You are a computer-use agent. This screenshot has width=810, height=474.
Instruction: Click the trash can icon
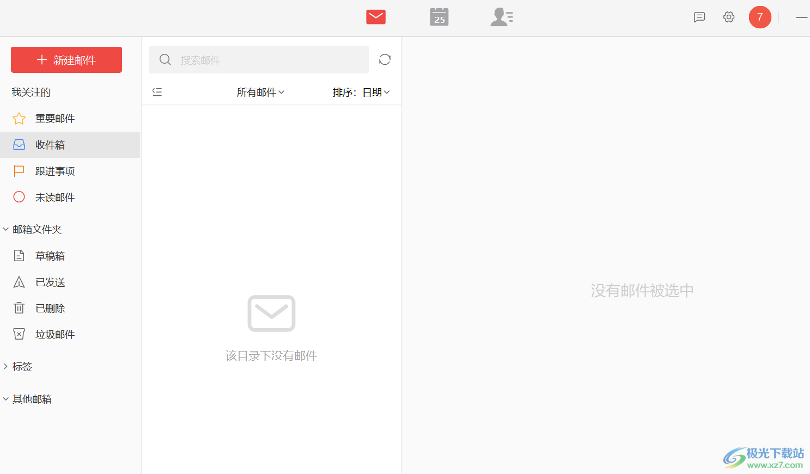click(19, 308)
